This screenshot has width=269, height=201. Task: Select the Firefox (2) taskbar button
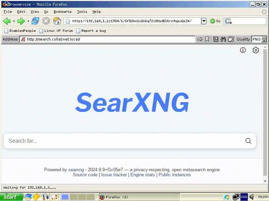[139, 197]
